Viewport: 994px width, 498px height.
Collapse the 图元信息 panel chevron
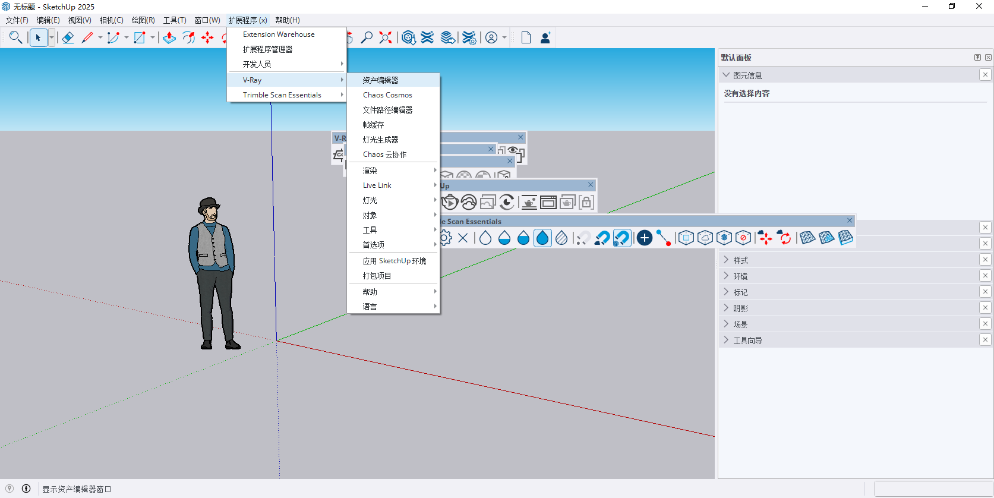(726, 75)
